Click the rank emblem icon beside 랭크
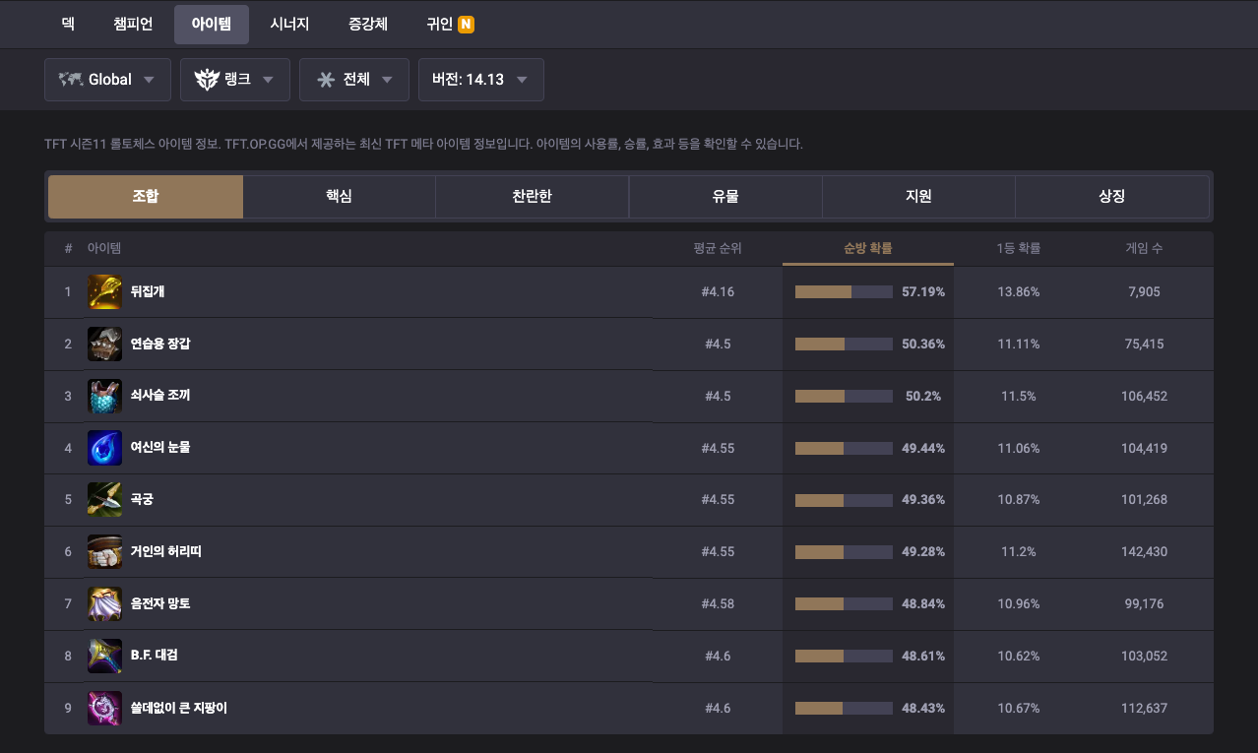Screen dimensions: 1258x753 pos(207,80)
